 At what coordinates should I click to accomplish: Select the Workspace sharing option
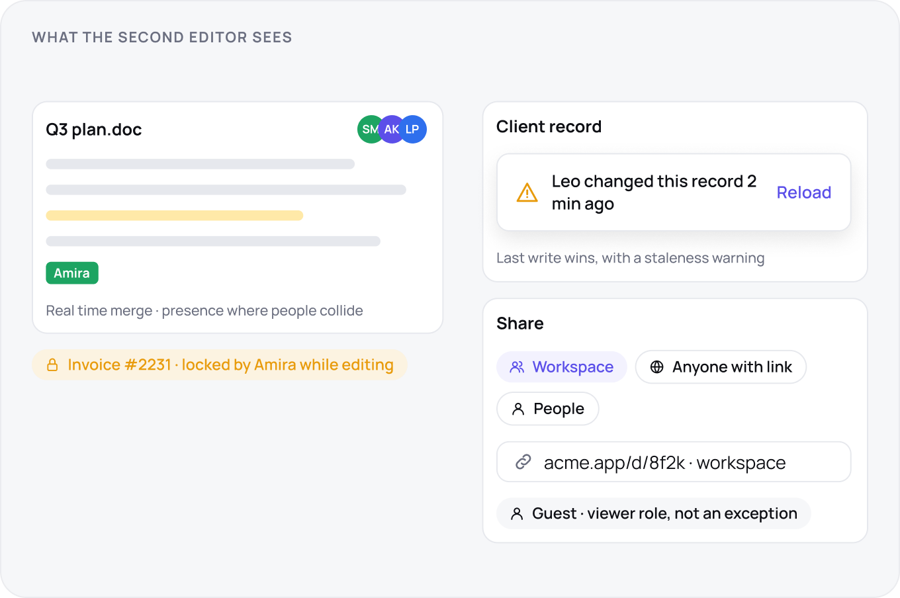click(x=562, y=367)
